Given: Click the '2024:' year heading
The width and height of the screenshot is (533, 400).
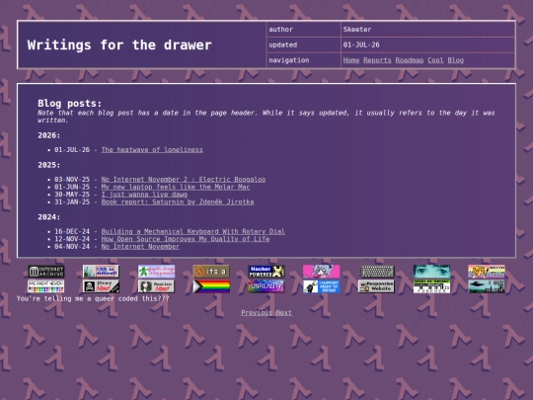Looking at the screenshot, I should tap(49, 217).
